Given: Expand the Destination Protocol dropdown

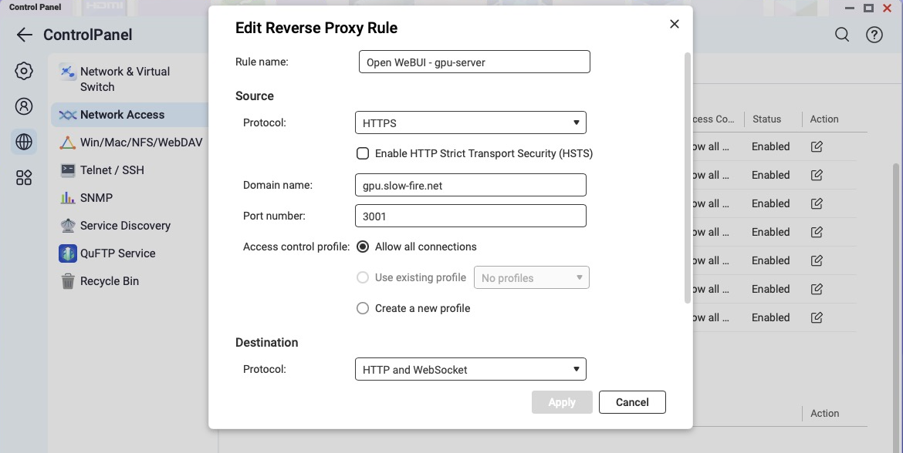Looking at the screenshot, I should coord(470,369).
